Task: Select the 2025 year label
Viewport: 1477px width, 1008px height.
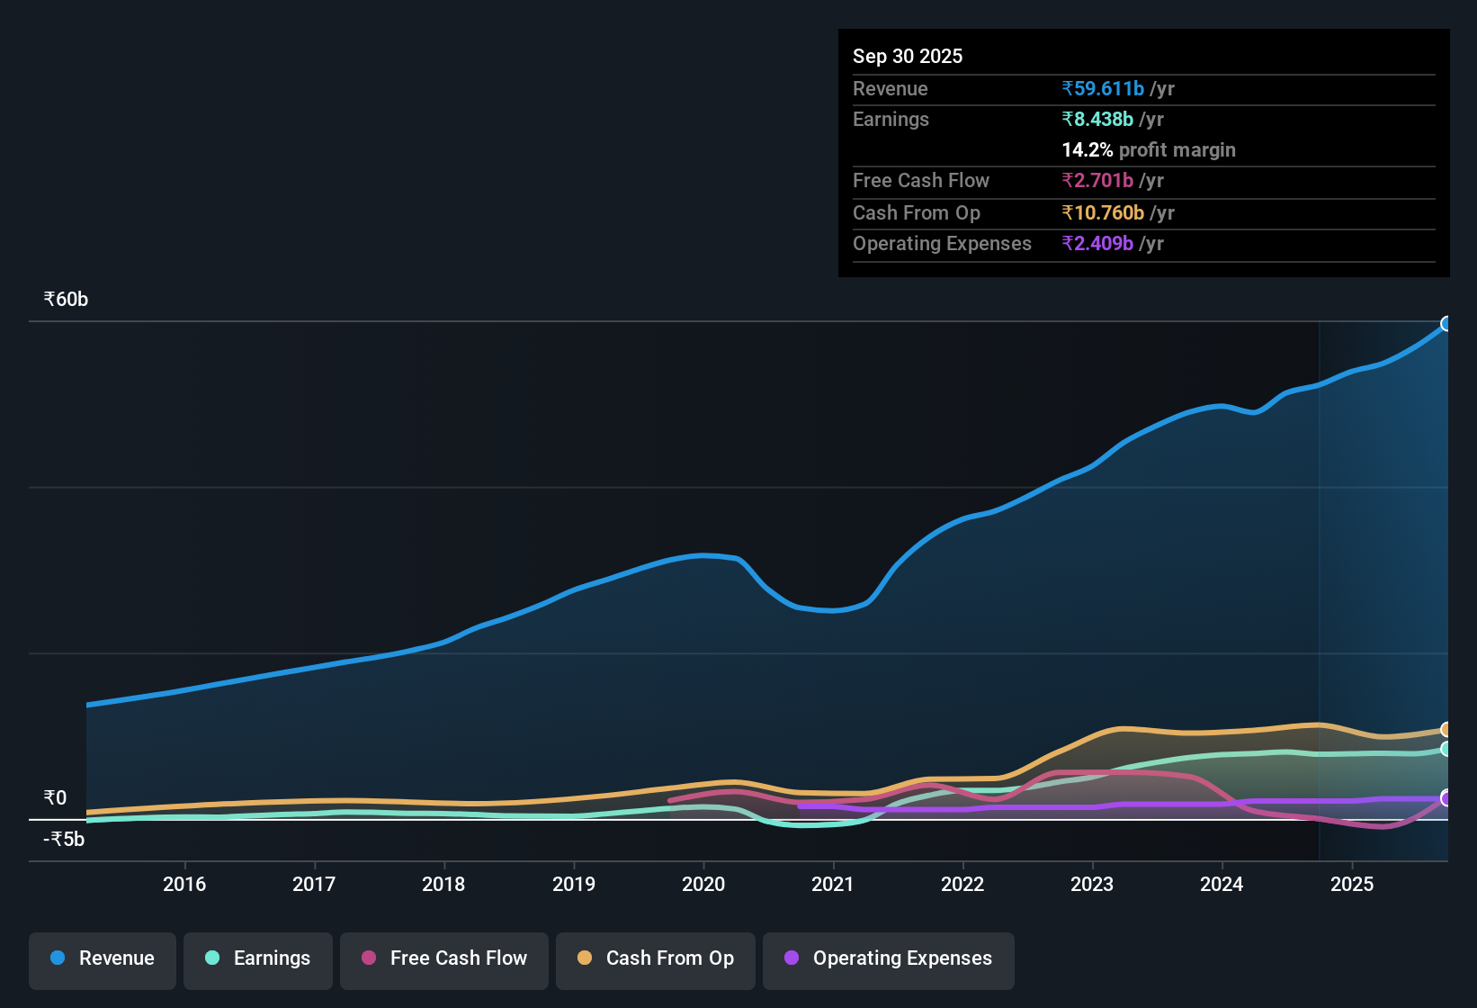Action: pyautogui.click(x=1352, y=884)
